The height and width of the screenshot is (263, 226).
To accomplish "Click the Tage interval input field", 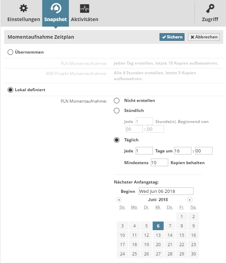I will coord(144,151).
